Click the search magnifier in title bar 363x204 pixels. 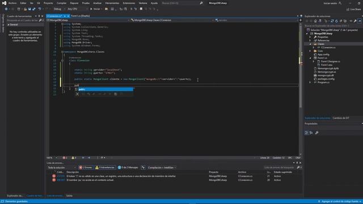click(201, 3)
